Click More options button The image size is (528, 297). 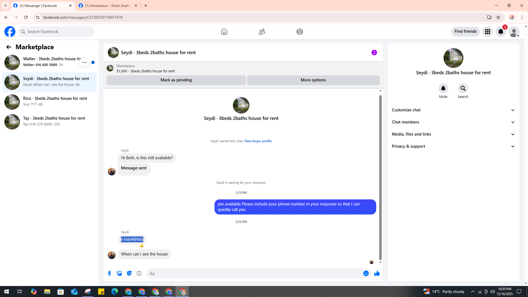pyautogui.click(x=313, y=80)
